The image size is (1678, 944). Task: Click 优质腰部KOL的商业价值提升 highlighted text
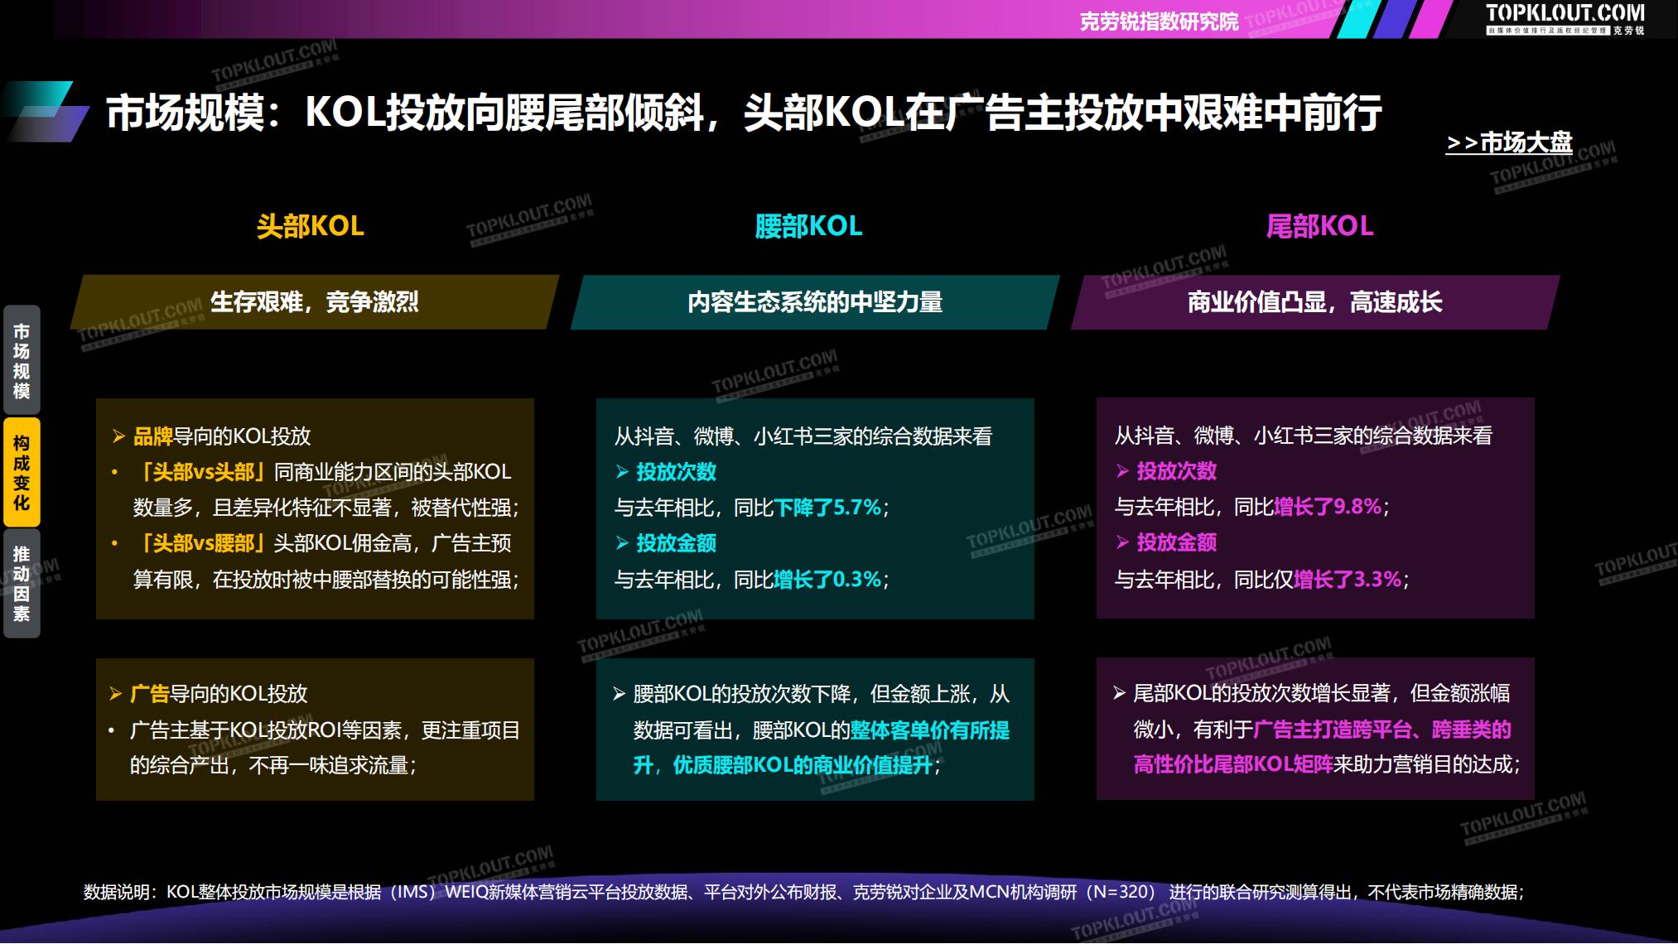click(803, 765)
